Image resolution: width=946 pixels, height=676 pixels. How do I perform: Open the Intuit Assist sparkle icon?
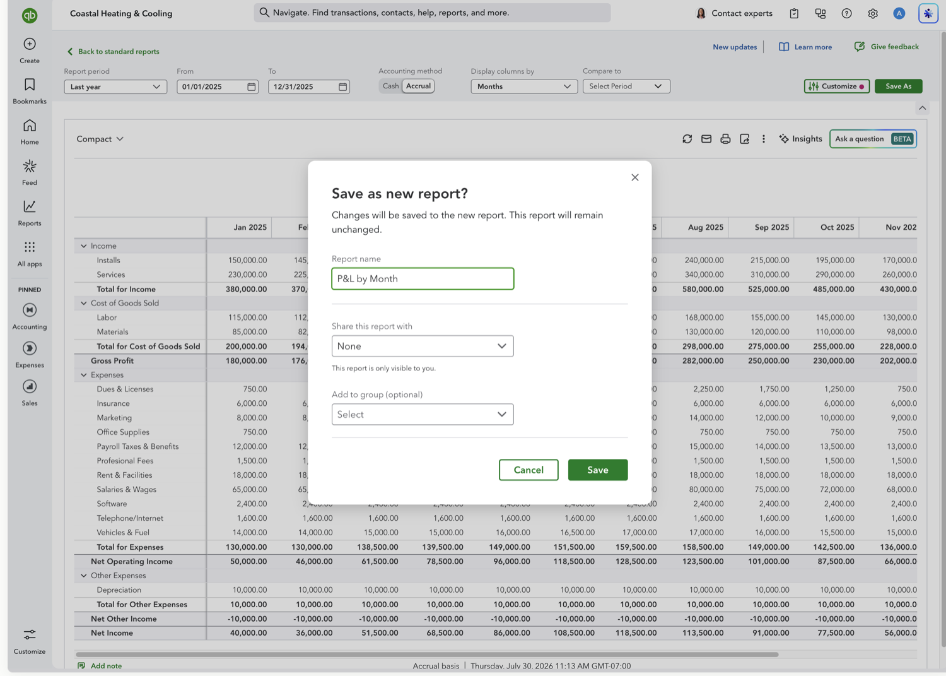[928, 13]
